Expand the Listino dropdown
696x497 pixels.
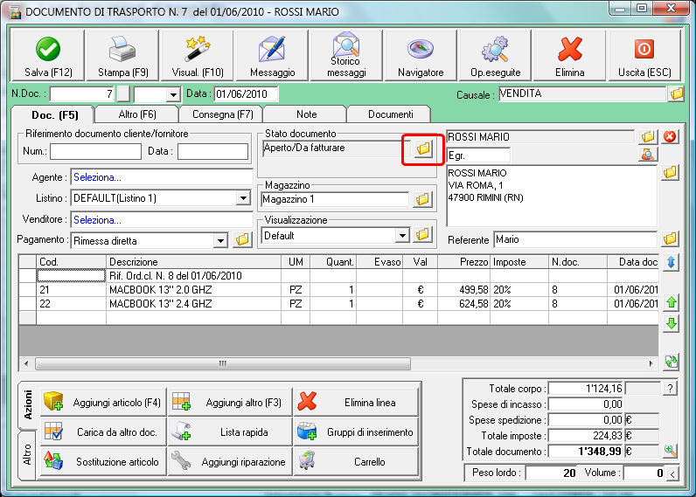point(243,198)
